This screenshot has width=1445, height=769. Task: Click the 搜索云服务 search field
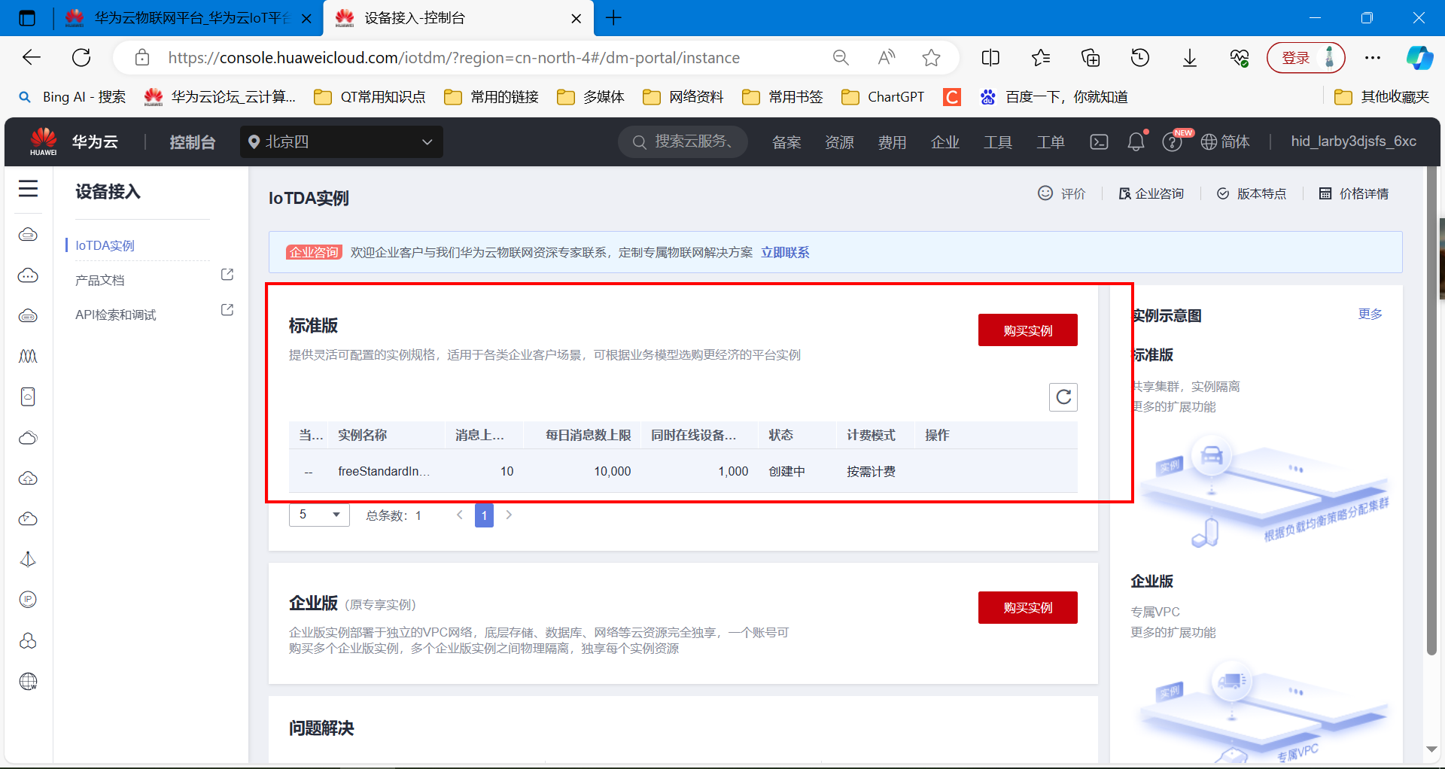click(x=683, y=141)
